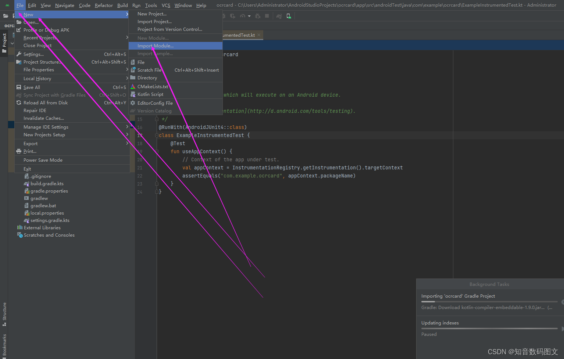Open the Bookmarks tool window from the sidebar

tap(4, 345)
